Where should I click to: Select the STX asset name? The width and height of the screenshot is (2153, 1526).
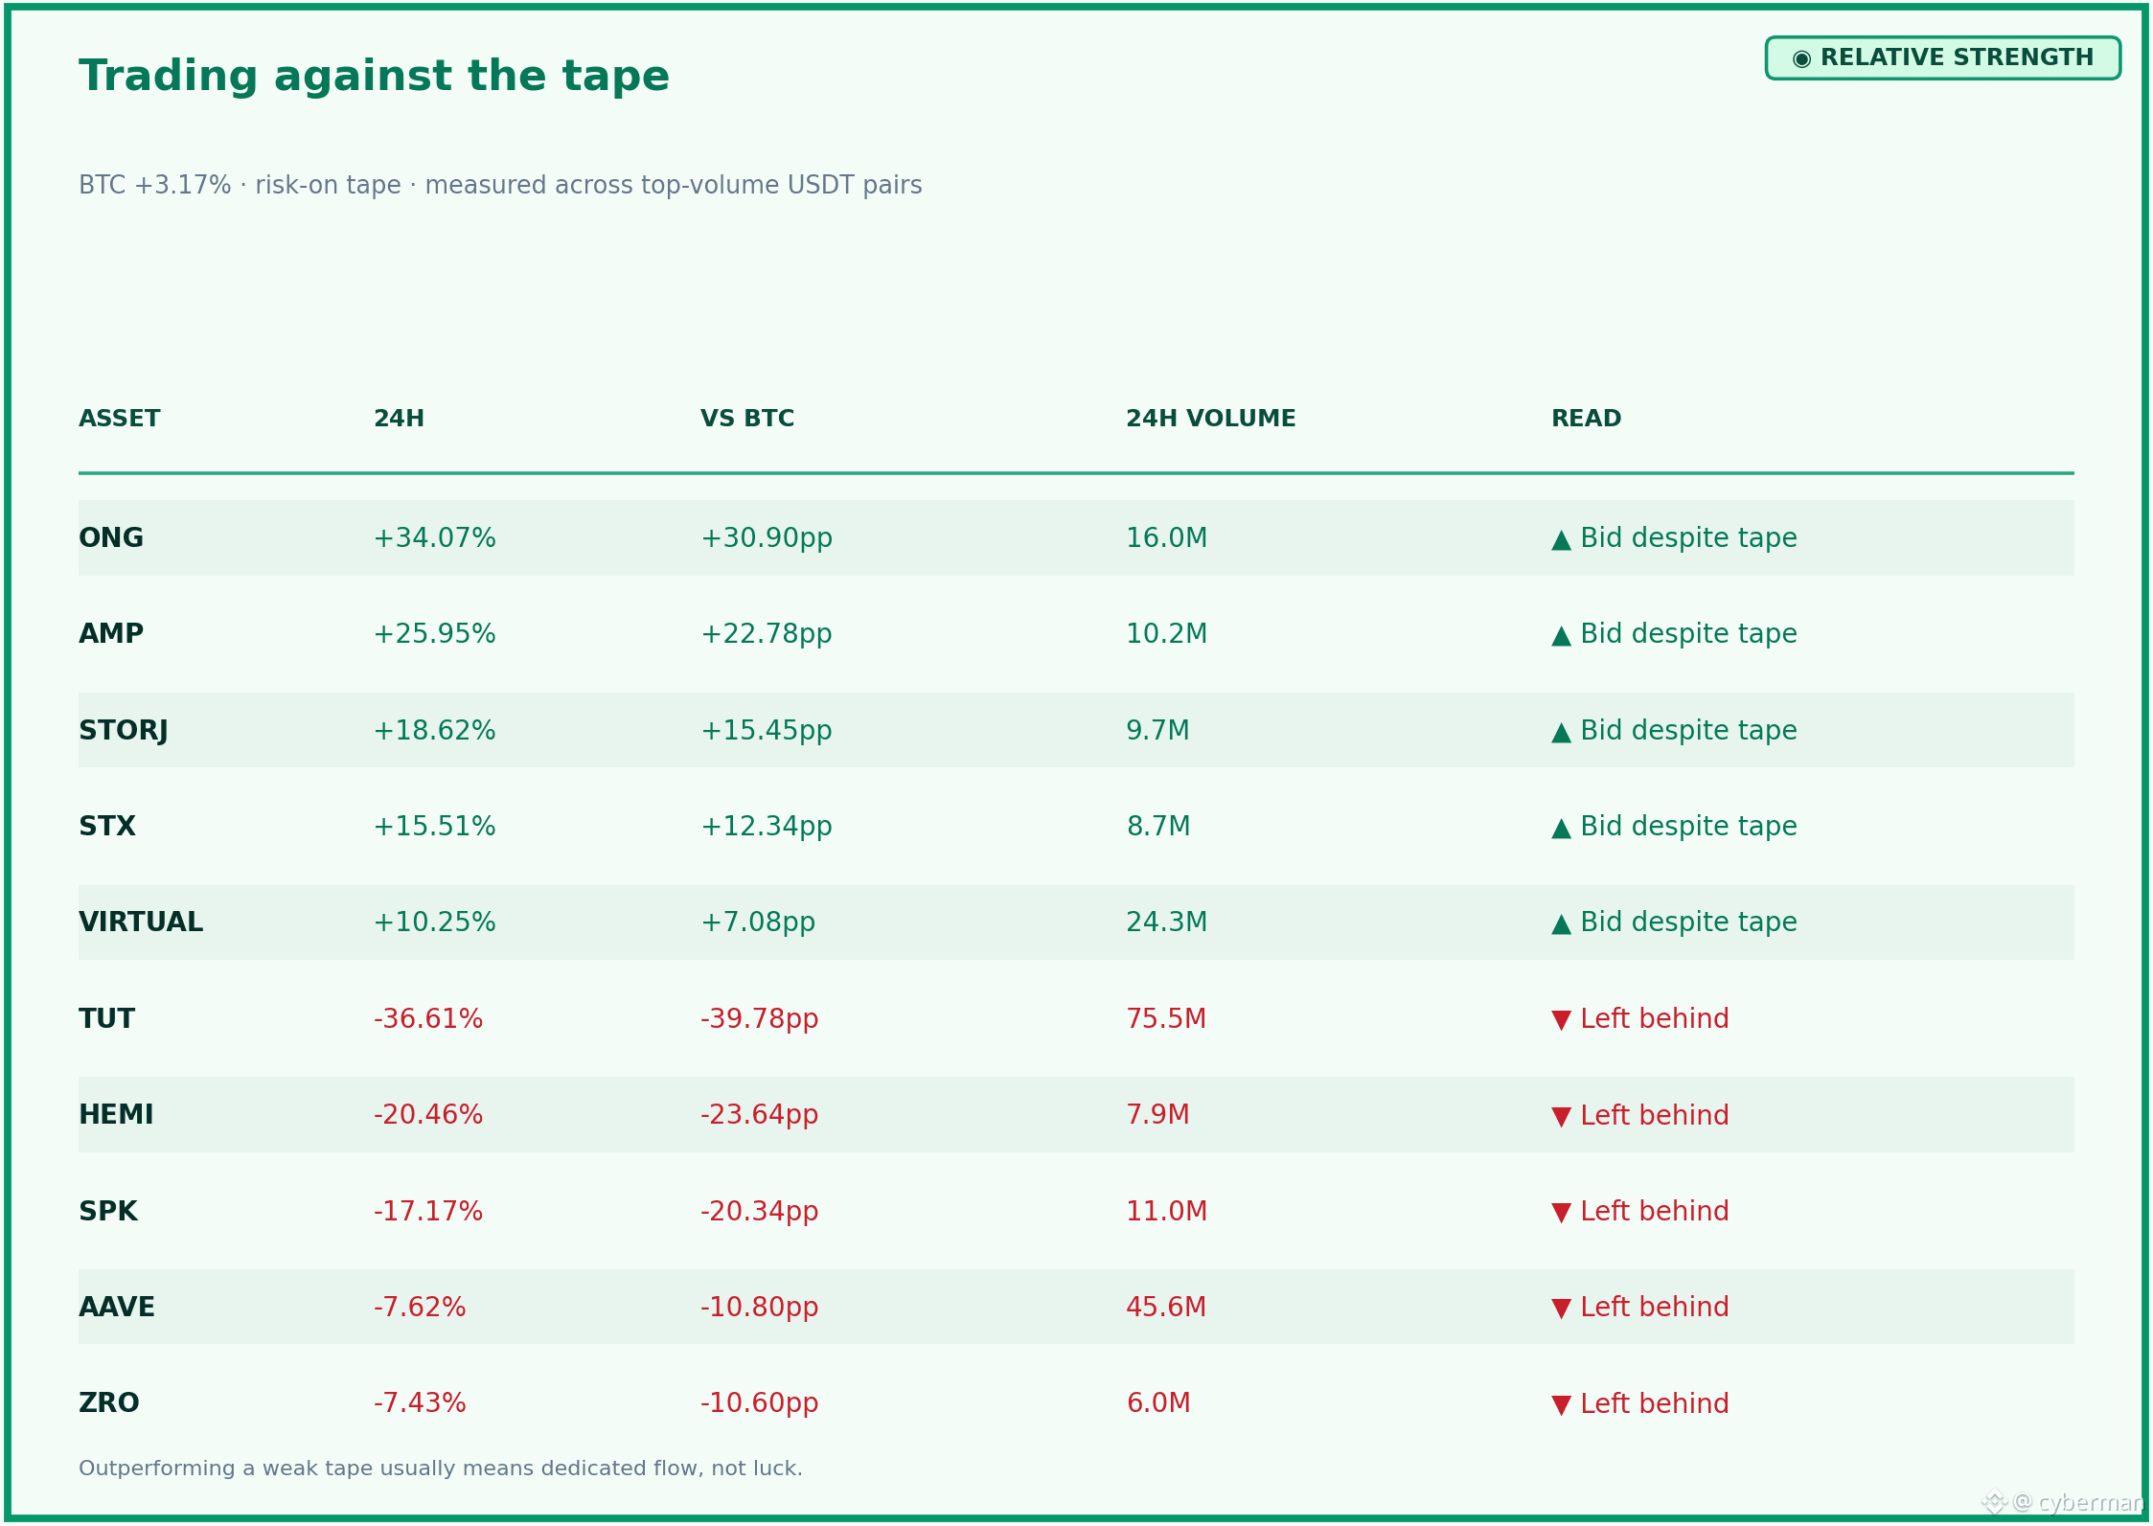pos(107,826)
